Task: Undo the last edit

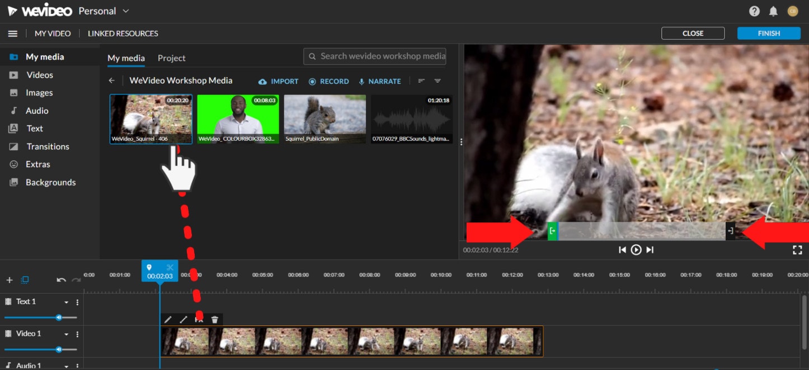Action: click(61, 280)
